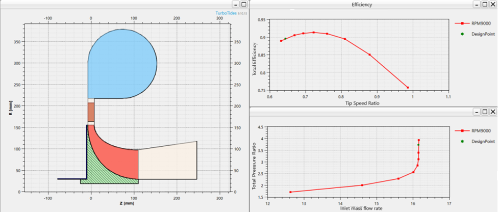Close the Efficiency chart panel
Screen dimensions: 498x212
pos(493,4)
